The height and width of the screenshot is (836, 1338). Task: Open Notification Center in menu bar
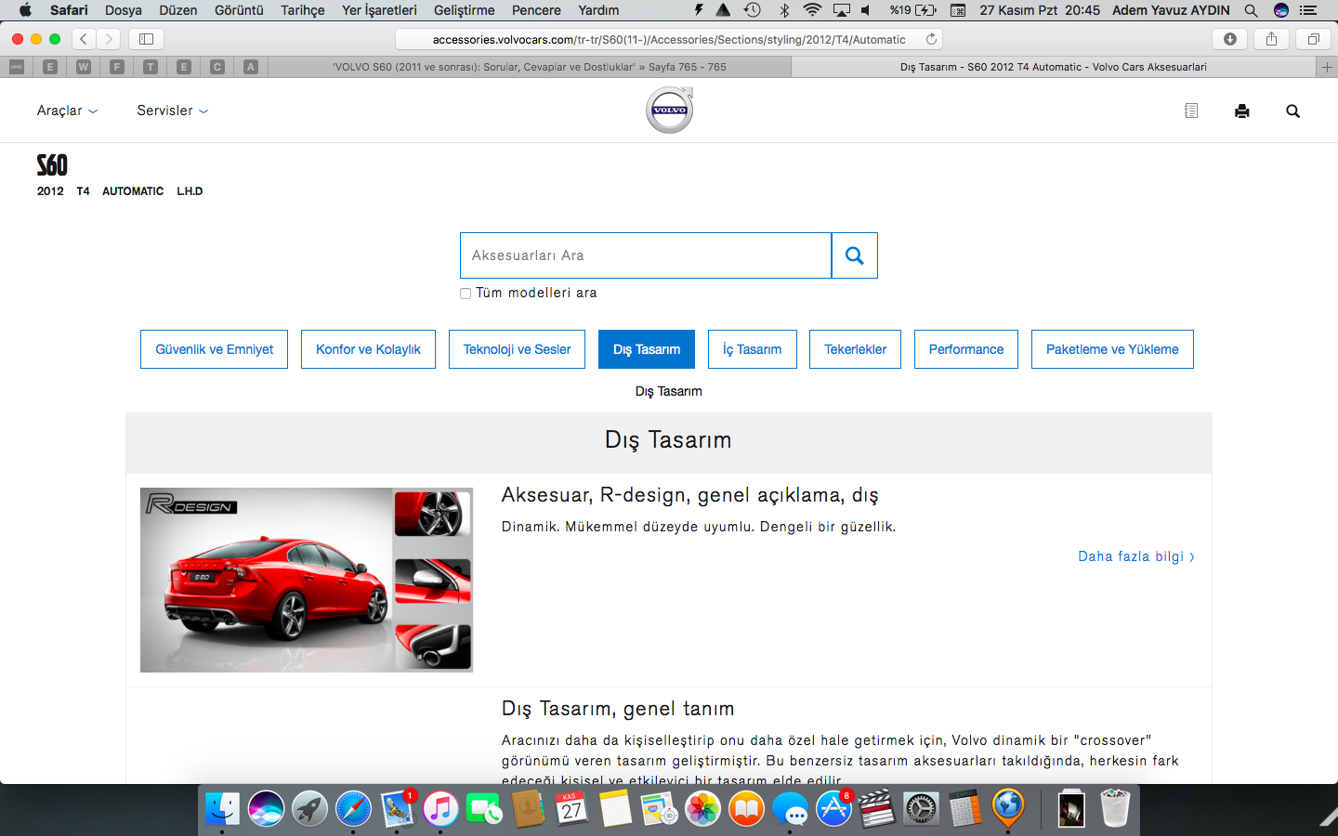click(1308, 10)
